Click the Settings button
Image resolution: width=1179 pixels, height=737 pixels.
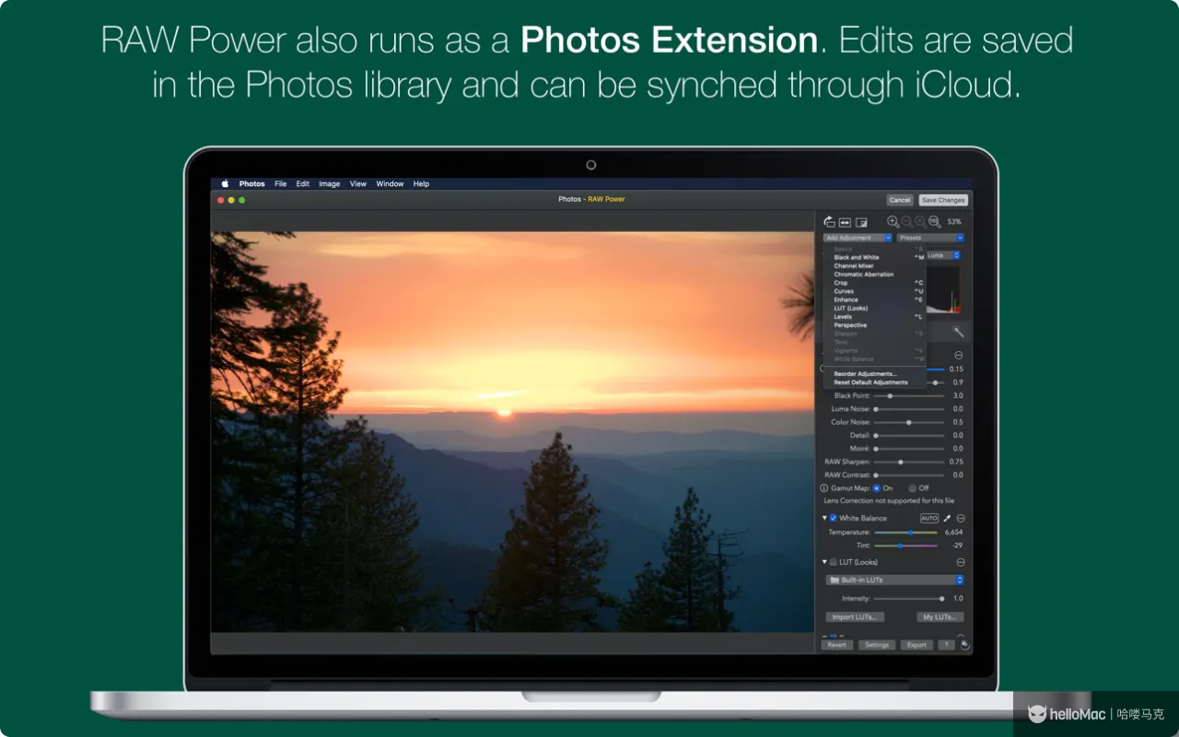point(877,645)
